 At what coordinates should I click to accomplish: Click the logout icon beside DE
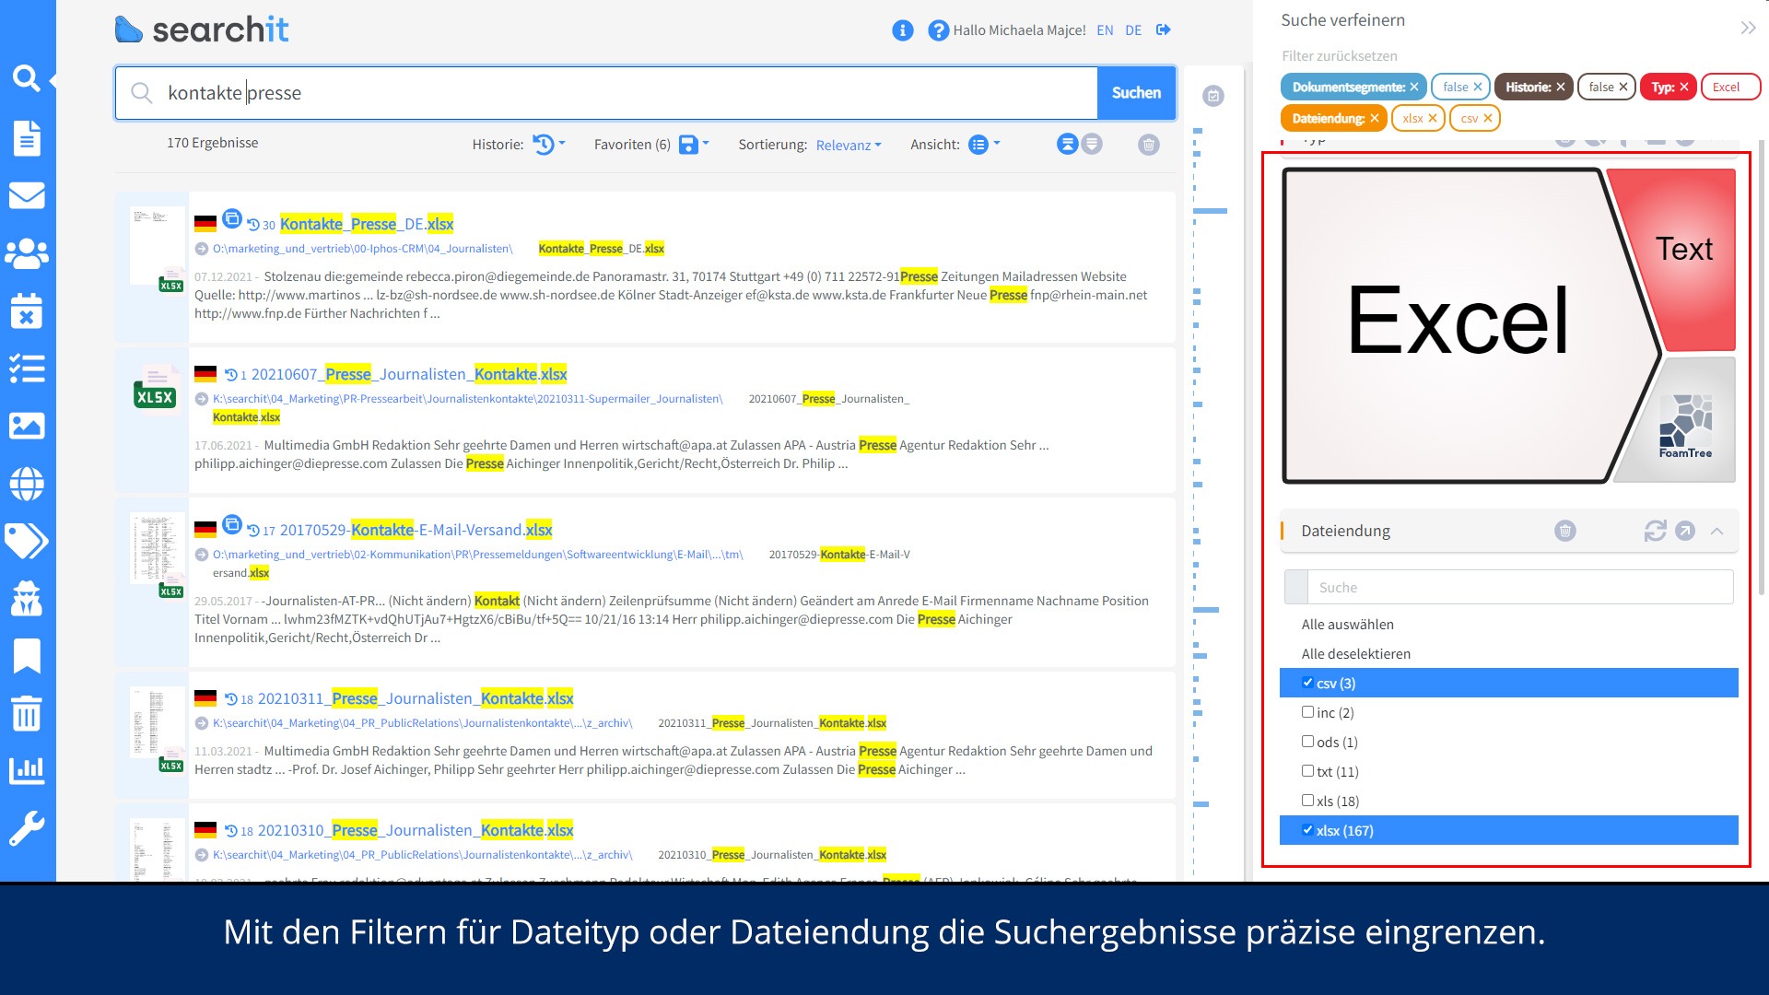point(1164,29)
